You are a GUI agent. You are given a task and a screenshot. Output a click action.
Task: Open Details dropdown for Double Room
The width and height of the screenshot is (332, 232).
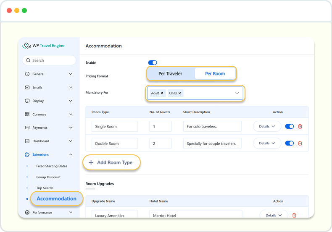click(x=267, y=143)
